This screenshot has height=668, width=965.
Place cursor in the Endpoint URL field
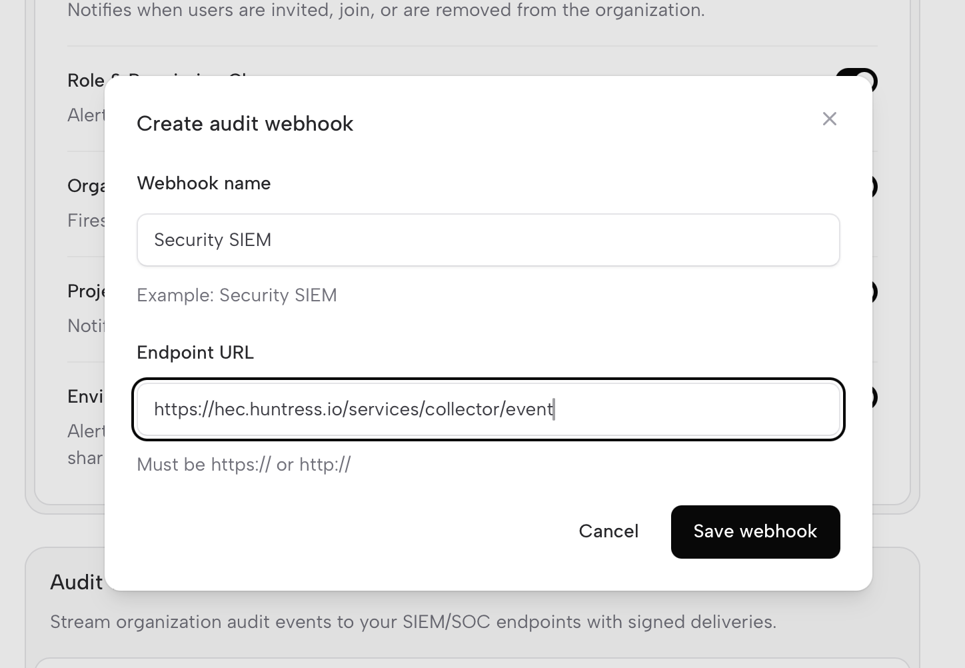[x=488, y=409]
